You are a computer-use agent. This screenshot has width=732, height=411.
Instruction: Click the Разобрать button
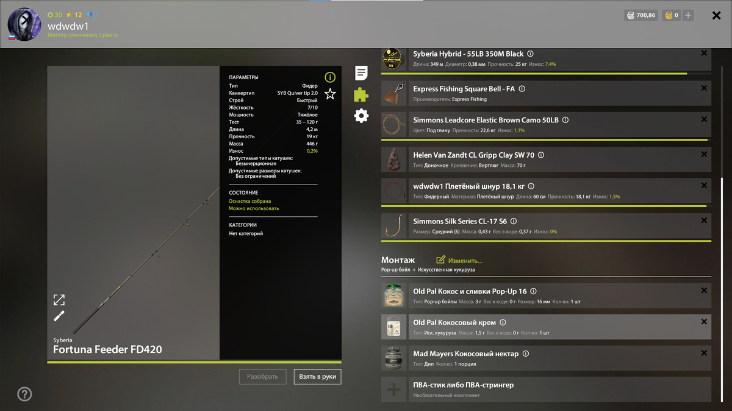click(262, 377)
